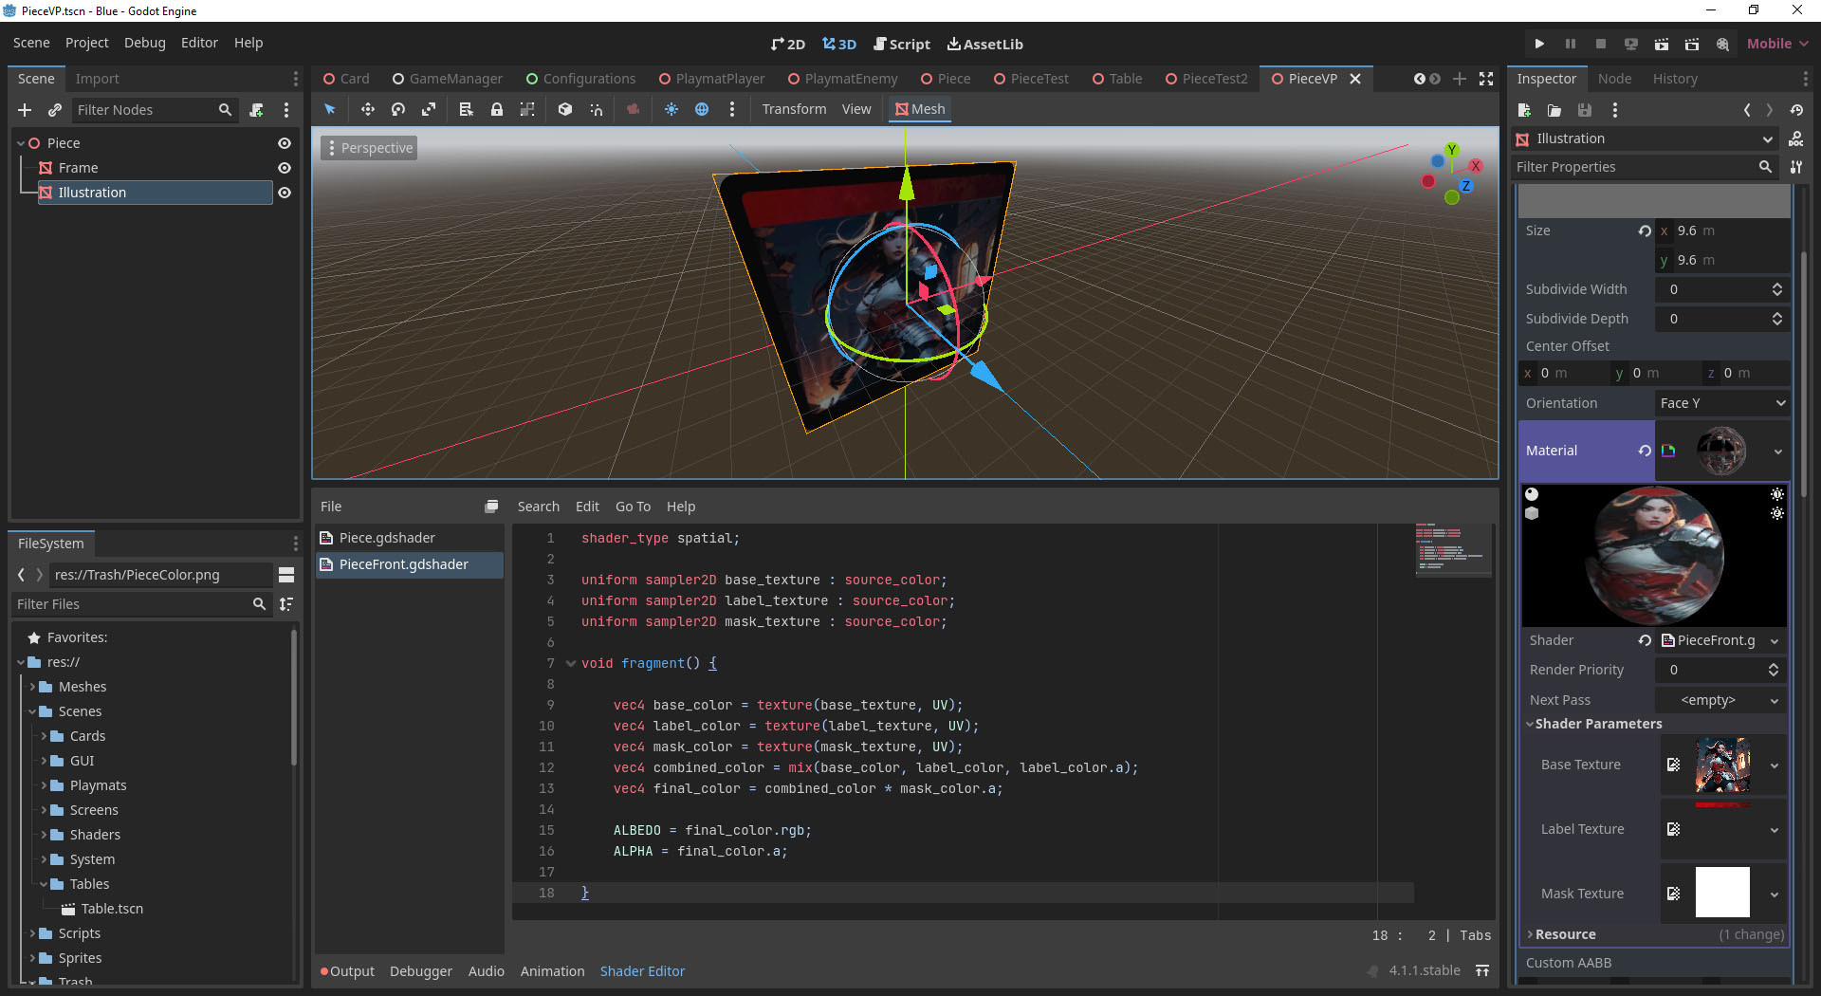
Task: Switch to the History tab
Action: (1675, 79)
